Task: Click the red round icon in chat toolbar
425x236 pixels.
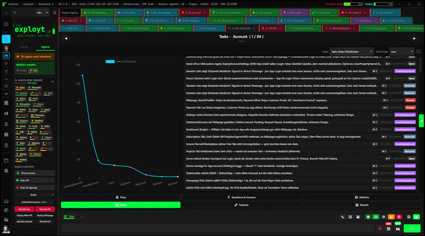Action: coord(399,217)
